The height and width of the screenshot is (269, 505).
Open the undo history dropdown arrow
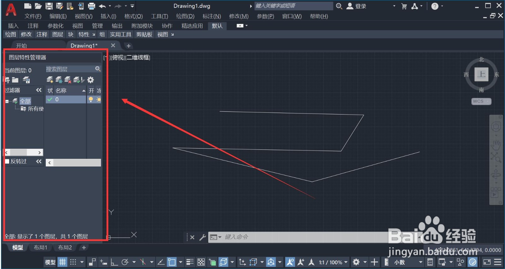click(110, 6)
